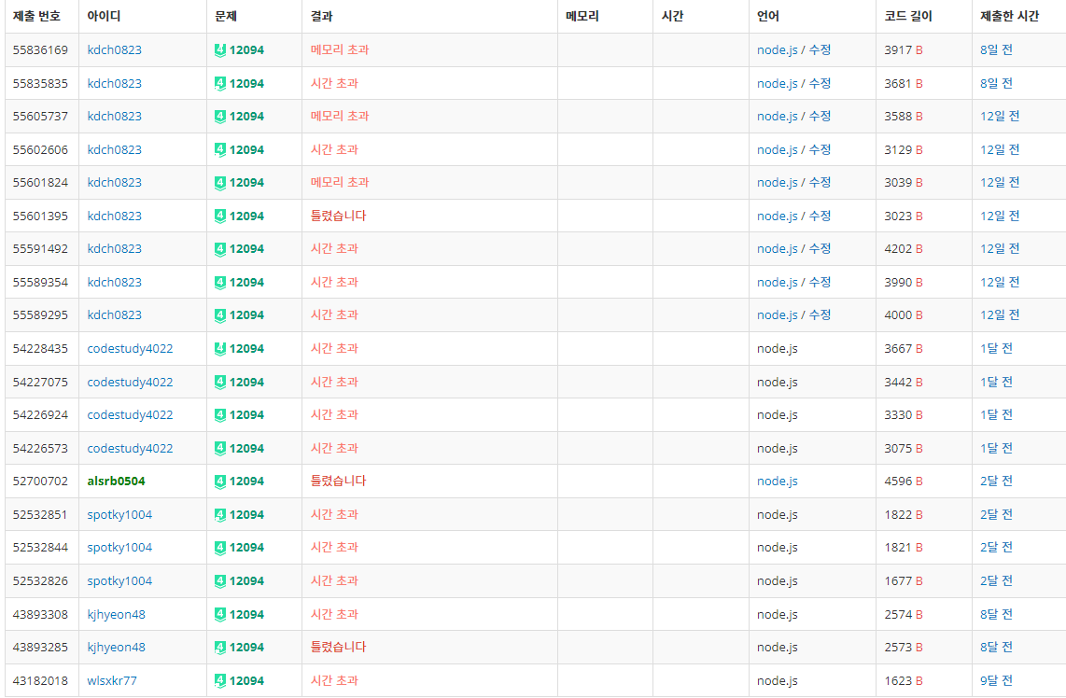Click the tier badge icon in submission 52532851 row

click(219, 514)
